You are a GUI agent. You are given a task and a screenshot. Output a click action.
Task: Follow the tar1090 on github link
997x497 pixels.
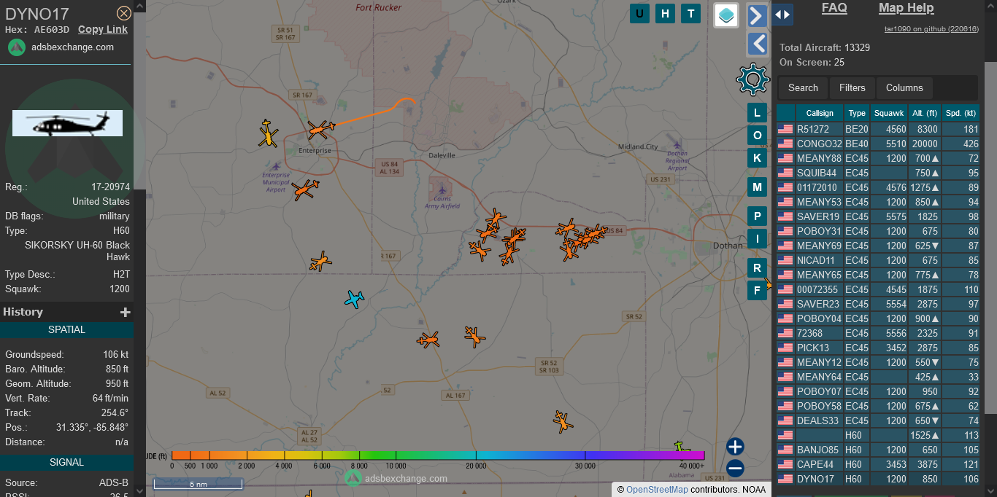coord(931,29)
